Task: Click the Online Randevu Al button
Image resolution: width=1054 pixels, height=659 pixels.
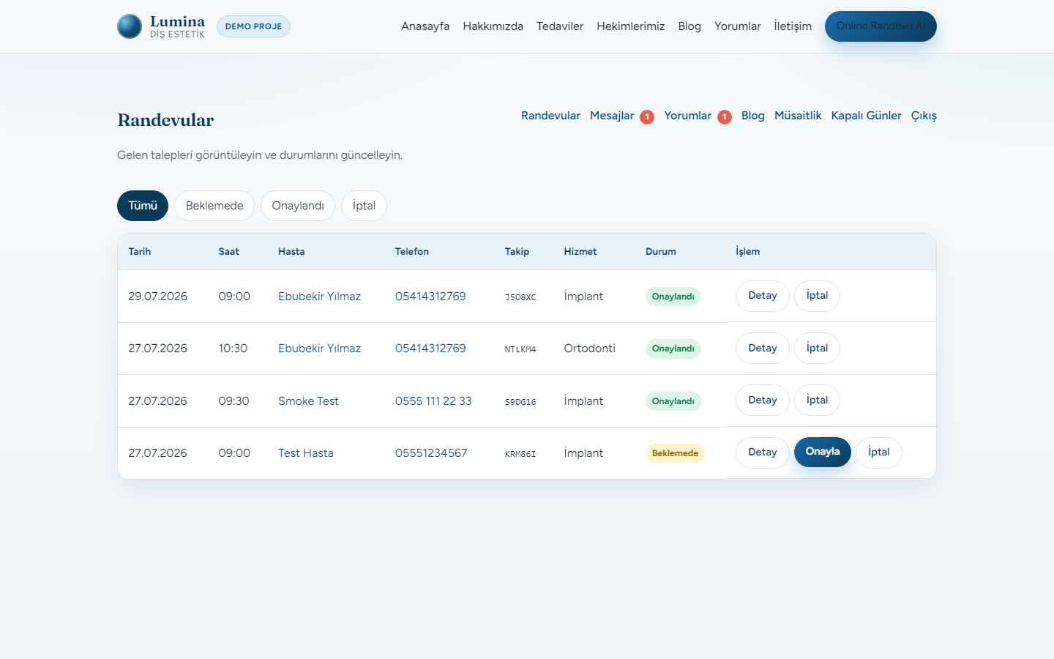Action: (881, 26)
